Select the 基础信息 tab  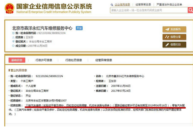[x=17, y=60]
